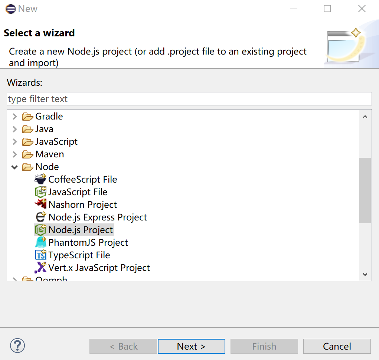Click Next to continue the wizard
The height and width of the screenshot is (360, 379).
(x=191, y=346)
